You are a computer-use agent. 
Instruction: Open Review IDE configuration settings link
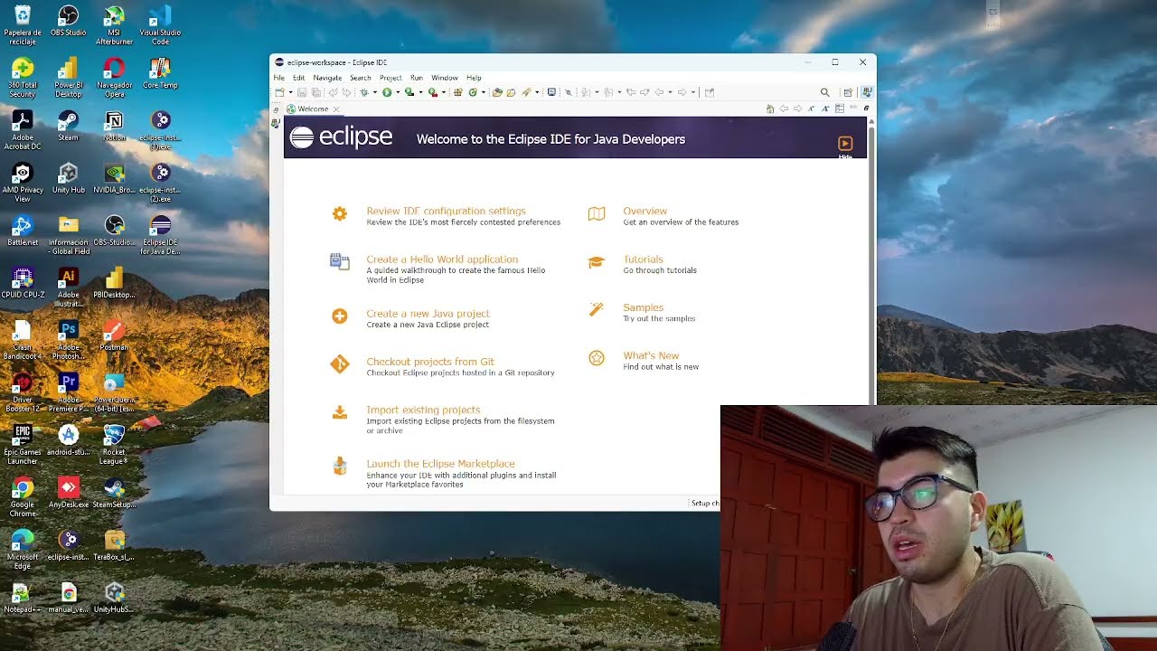446,211
